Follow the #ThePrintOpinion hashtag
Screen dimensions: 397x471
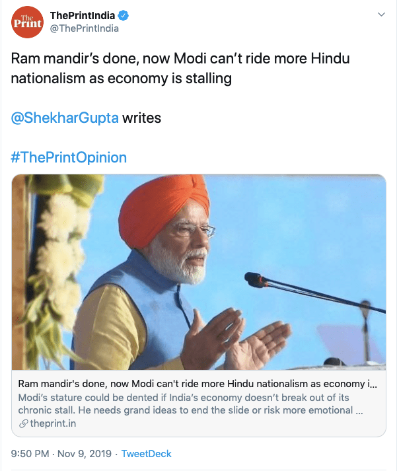click(69, 158)
